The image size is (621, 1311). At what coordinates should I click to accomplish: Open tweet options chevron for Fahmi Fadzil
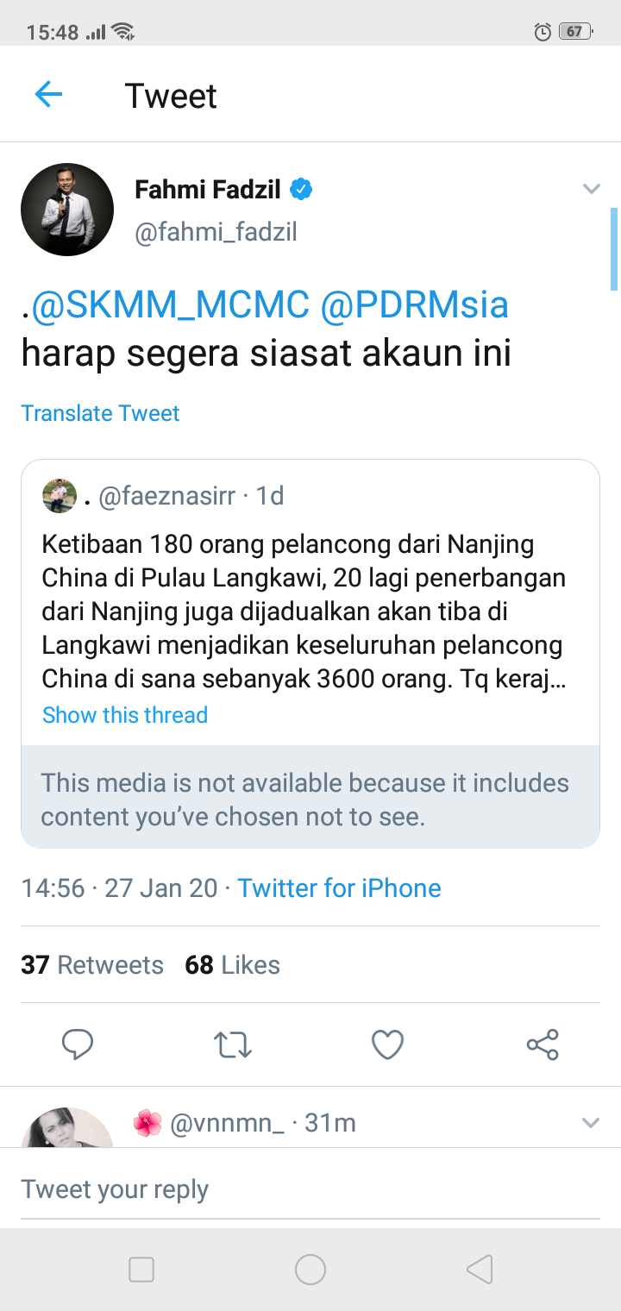coord(591,190)
